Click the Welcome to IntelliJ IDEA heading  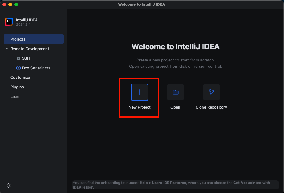click(x=175, y=47)
